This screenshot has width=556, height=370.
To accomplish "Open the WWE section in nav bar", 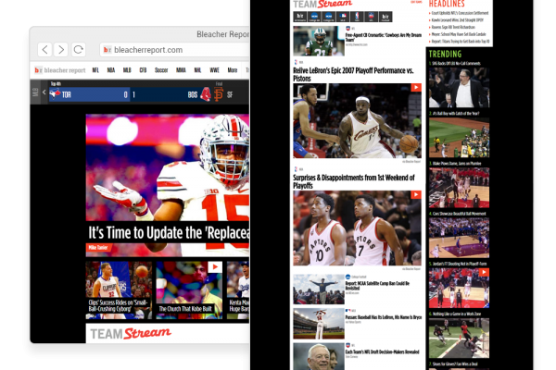I will (x=214, y=70).
